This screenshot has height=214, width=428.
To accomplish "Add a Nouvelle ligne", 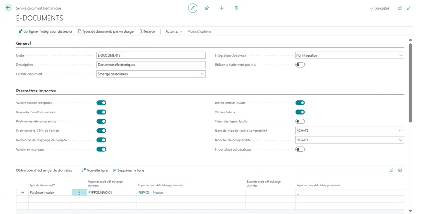I will (x=95, y=170).
